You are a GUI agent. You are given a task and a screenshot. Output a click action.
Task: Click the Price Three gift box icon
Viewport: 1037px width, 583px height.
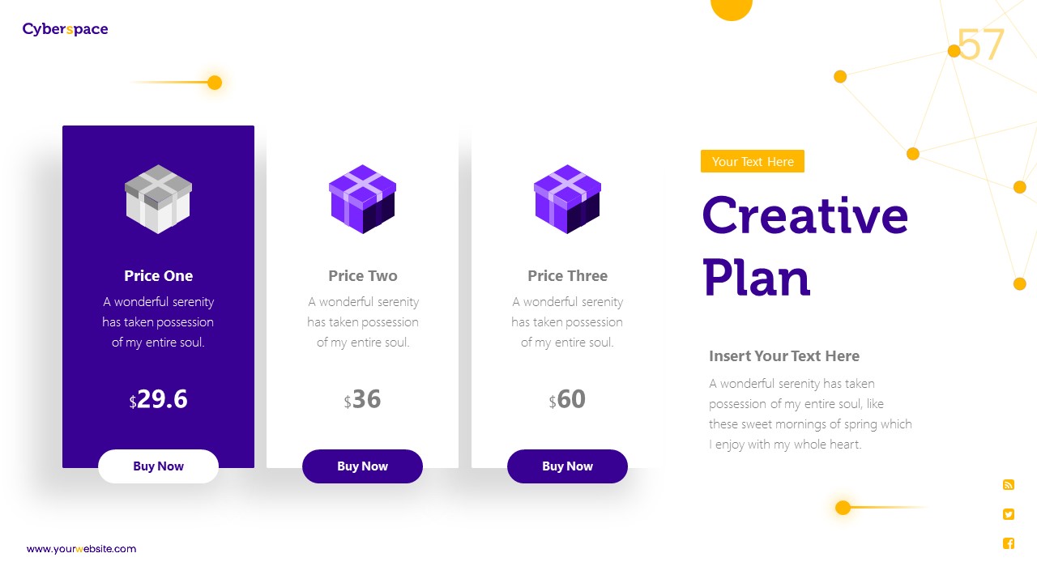567,199
